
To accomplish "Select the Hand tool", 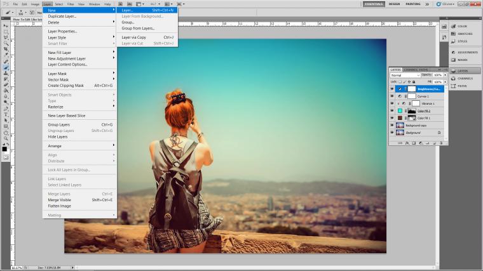I will coord(6,133).
